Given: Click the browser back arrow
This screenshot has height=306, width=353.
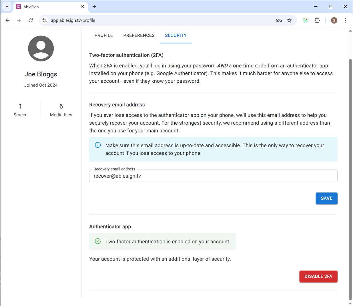Looking at the screenshot, I should pyautogui.click(x=8, y=20).
